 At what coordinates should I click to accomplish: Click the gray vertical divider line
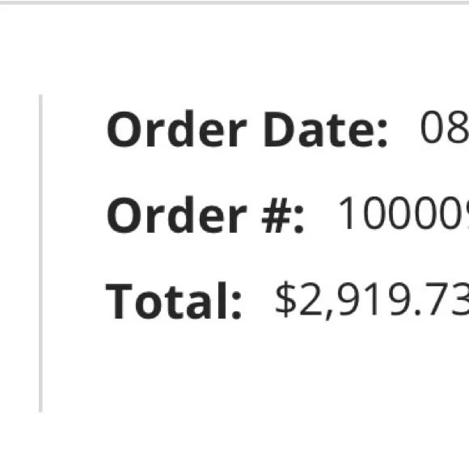coord(40,253)
